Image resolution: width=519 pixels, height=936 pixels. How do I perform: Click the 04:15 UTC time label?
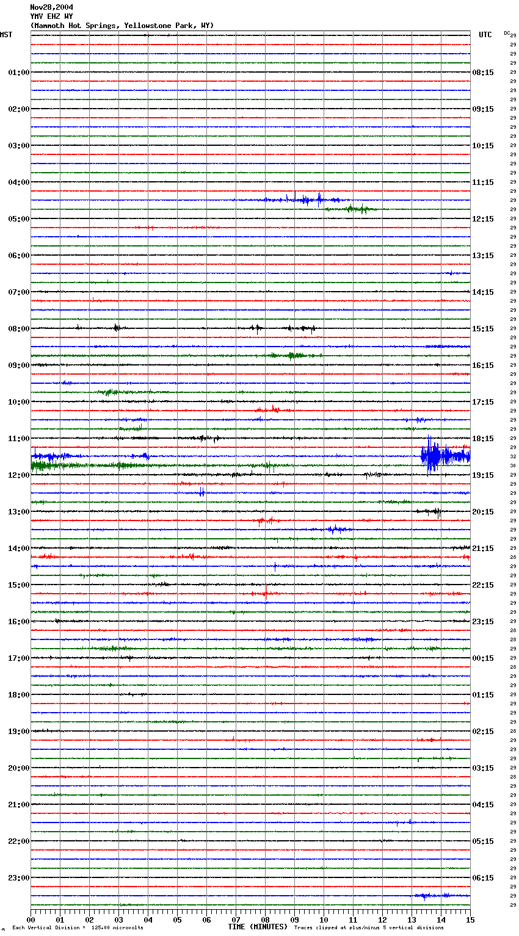coord(483,805)
